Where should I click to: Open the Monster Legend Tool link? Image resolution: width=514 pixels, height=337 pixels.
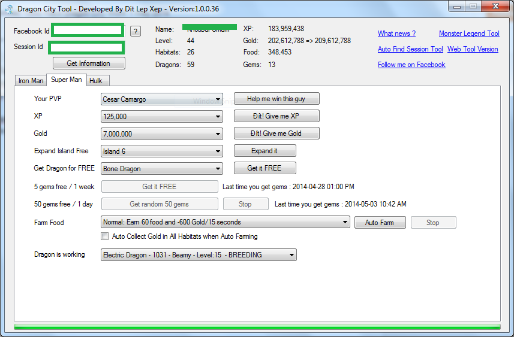[469, 34]
